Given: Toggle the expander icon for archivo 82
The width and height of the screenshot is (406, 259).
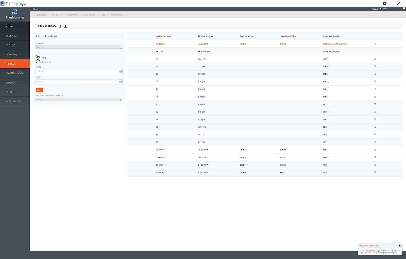Looking at the screenshot, I should tap(375, 142).
